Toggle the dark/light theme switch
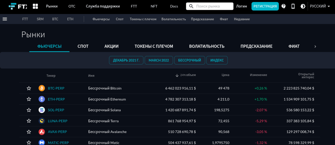The width and height of the screenshot is (335, 145). click(x=303, y=6)
